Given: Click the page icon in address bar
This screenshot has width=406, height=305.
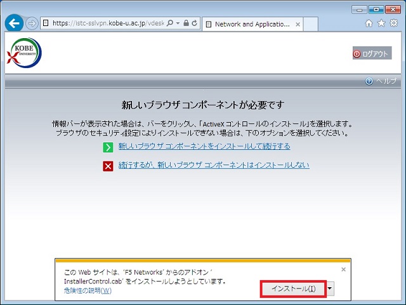Looking at the screenshot, I should 46,23.
